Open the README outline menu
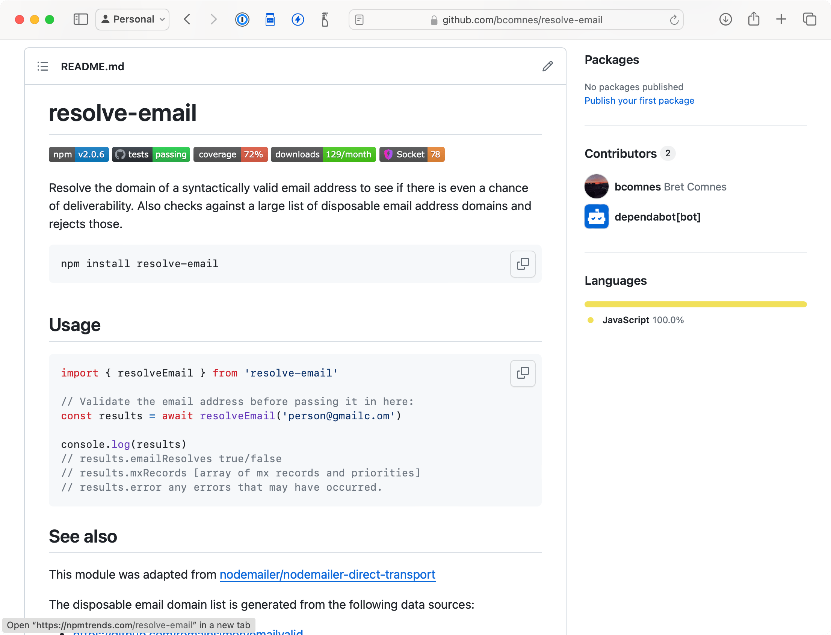The width and height of the screenshot is (831, 635). [x=43, y=67]
